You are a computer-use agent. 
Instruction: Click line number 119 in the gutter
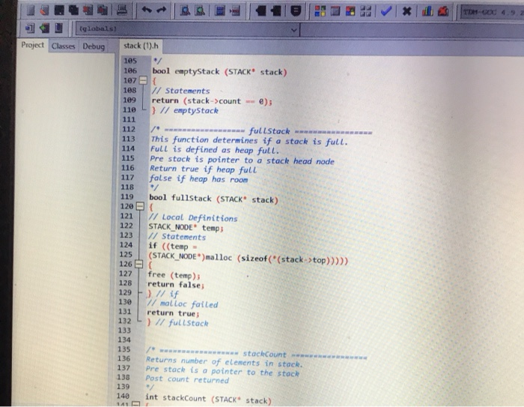(127, 196)
